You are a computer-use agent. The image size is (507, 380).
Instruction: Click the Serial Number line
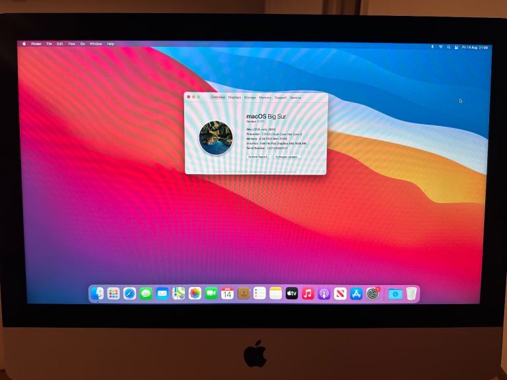[x=267, y=148]
